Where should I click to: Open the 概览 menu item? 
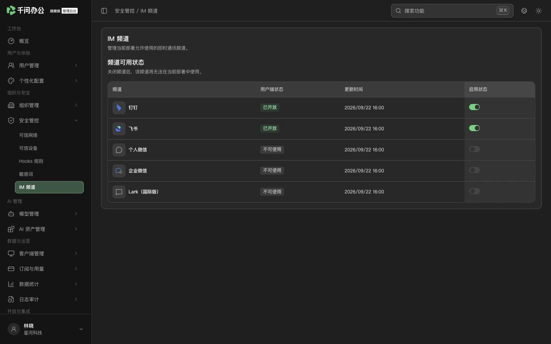[x=46, y=41]
